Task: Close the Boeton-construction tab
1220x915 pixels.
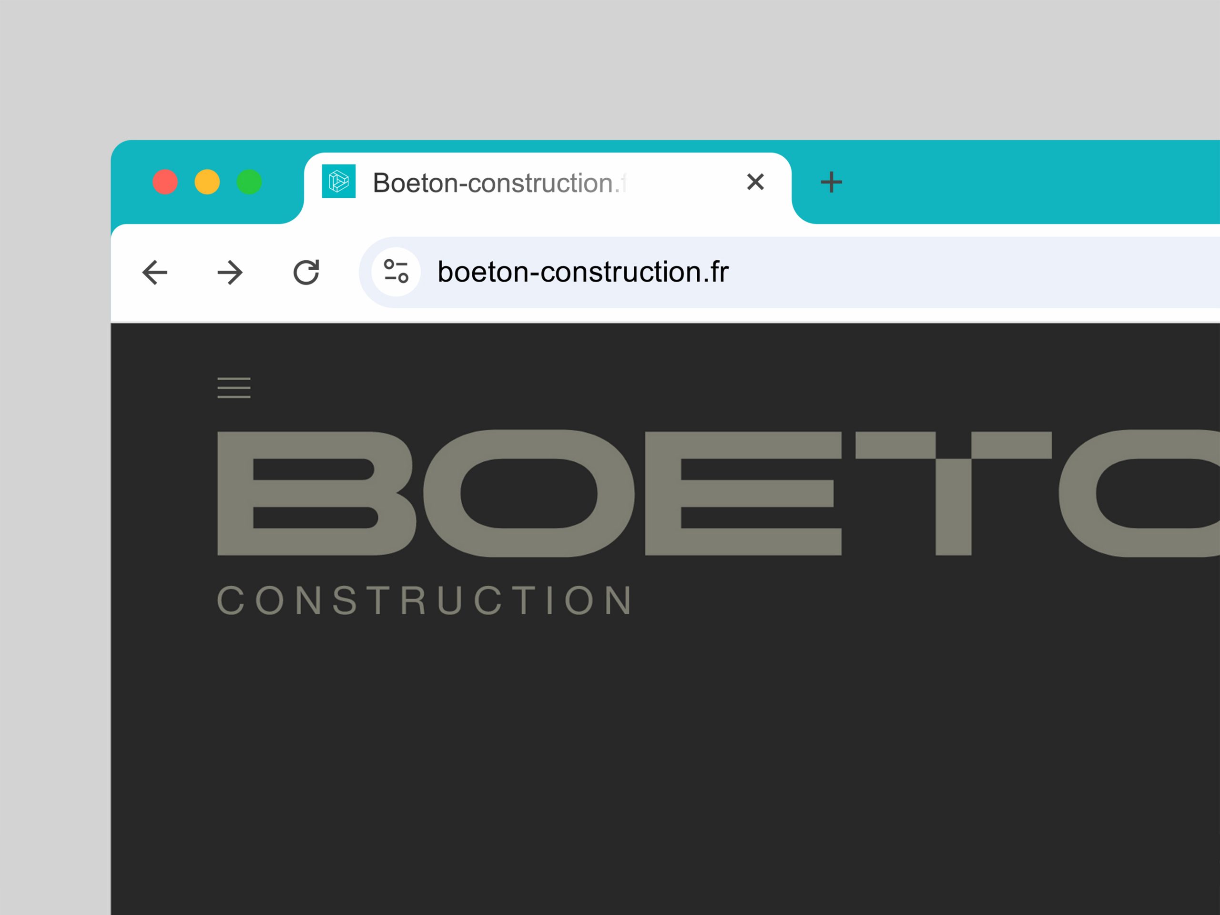Action: point(755,182)
